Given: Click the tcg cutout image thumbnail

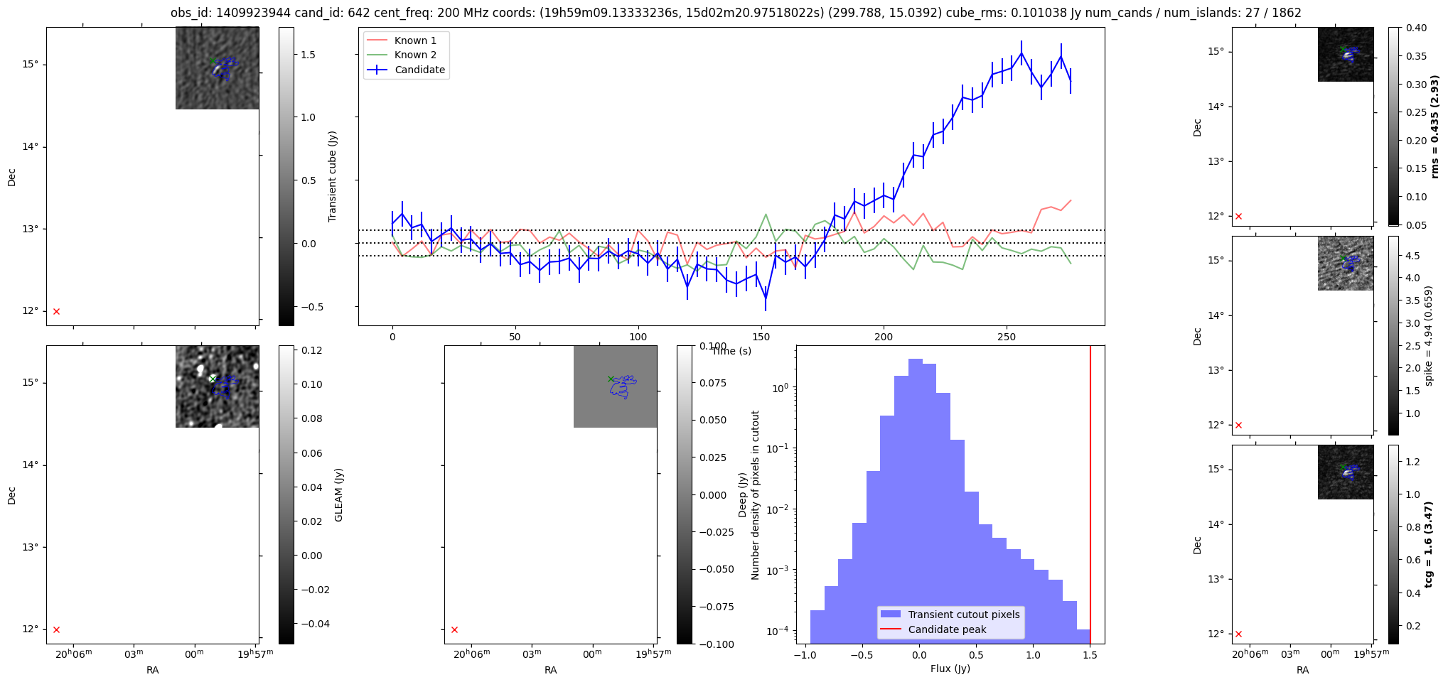Looking at the screenshot, I should 1346,472.
